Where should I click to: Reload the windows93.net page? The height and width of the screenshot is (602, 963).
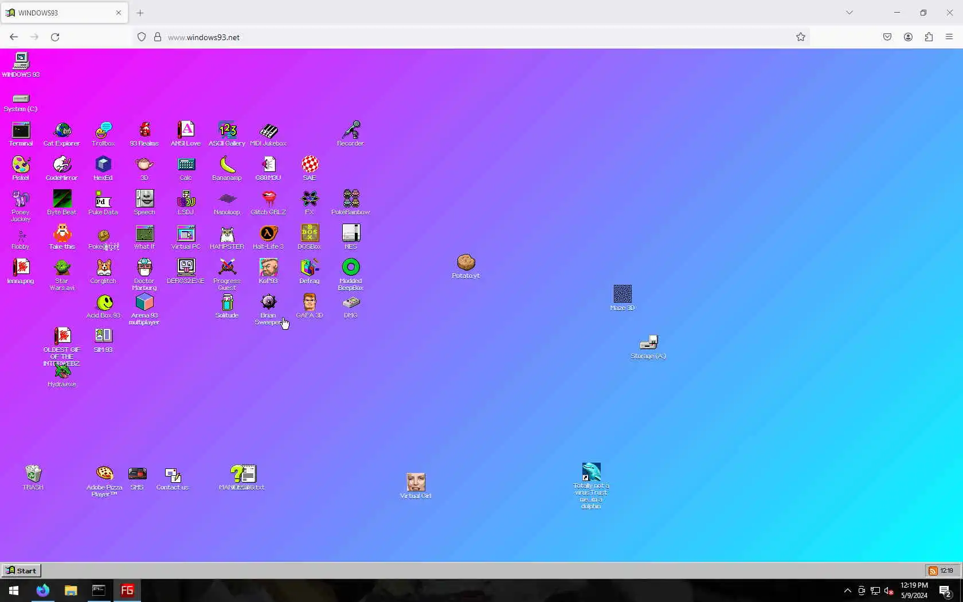coord(55,37)
